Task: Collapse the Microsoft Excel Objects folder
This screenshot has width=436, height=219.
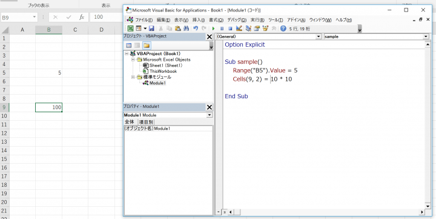Action: tap(133, 59)
